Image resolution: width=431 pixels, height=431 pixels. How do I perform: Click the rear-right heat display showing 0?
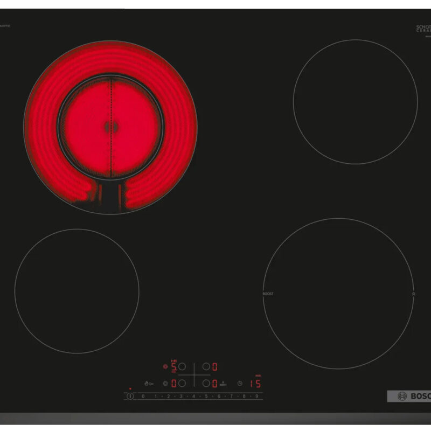(x=214, y=366)
